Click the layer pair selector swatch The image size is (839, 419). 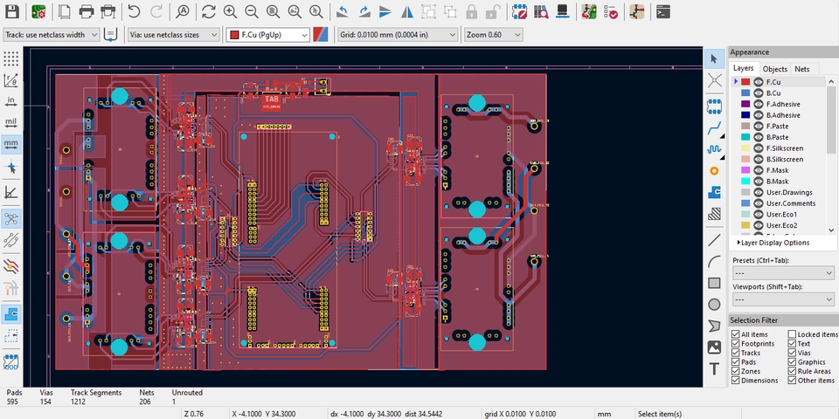click(x=321, y=35)
